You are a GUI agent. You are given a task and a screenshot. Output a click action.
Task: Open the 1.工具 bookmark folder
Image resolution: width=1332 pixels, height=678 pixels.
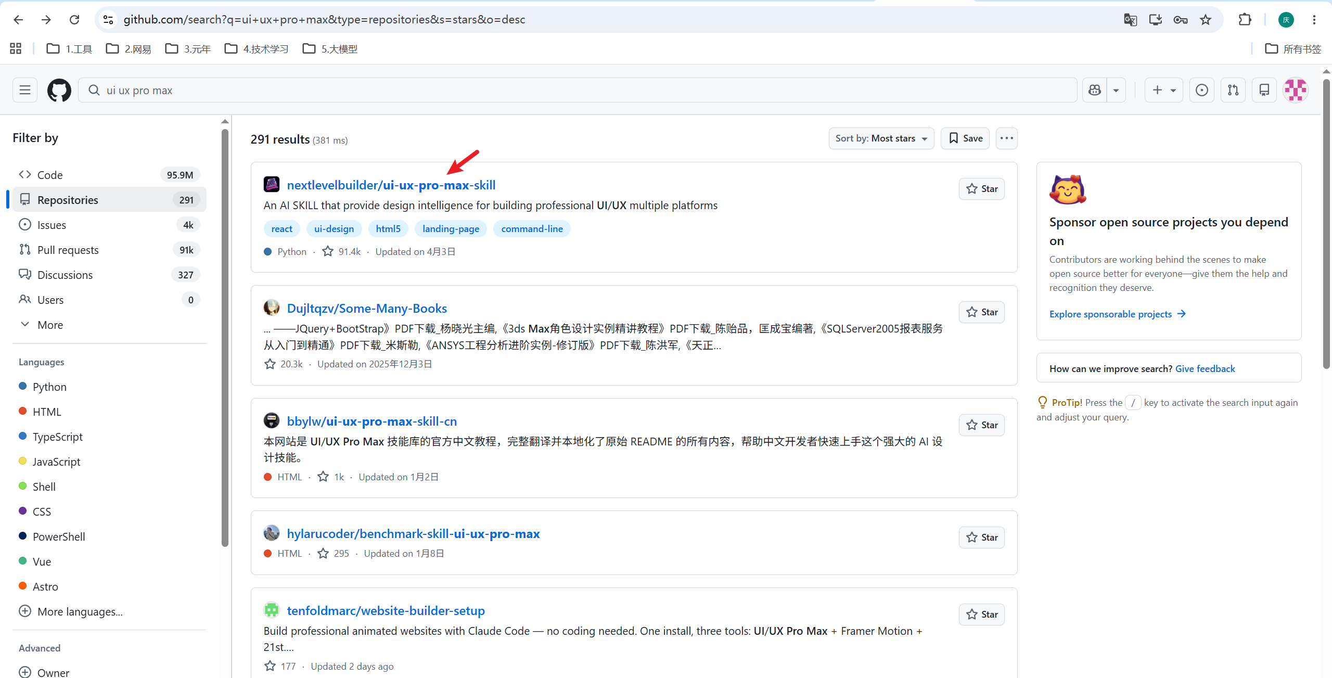(69, 48)
